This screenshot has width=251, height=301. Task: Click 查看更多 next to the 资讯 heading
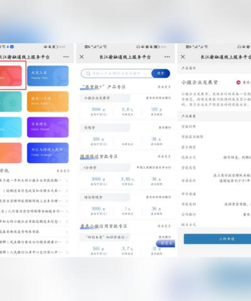(63, 171)
